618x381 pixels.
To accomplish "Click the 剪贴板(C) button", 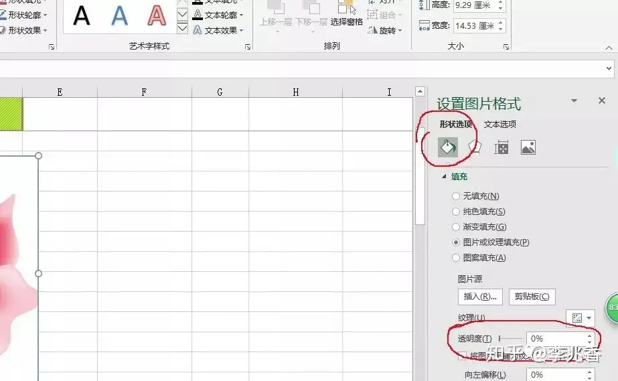I will [532, 297].
